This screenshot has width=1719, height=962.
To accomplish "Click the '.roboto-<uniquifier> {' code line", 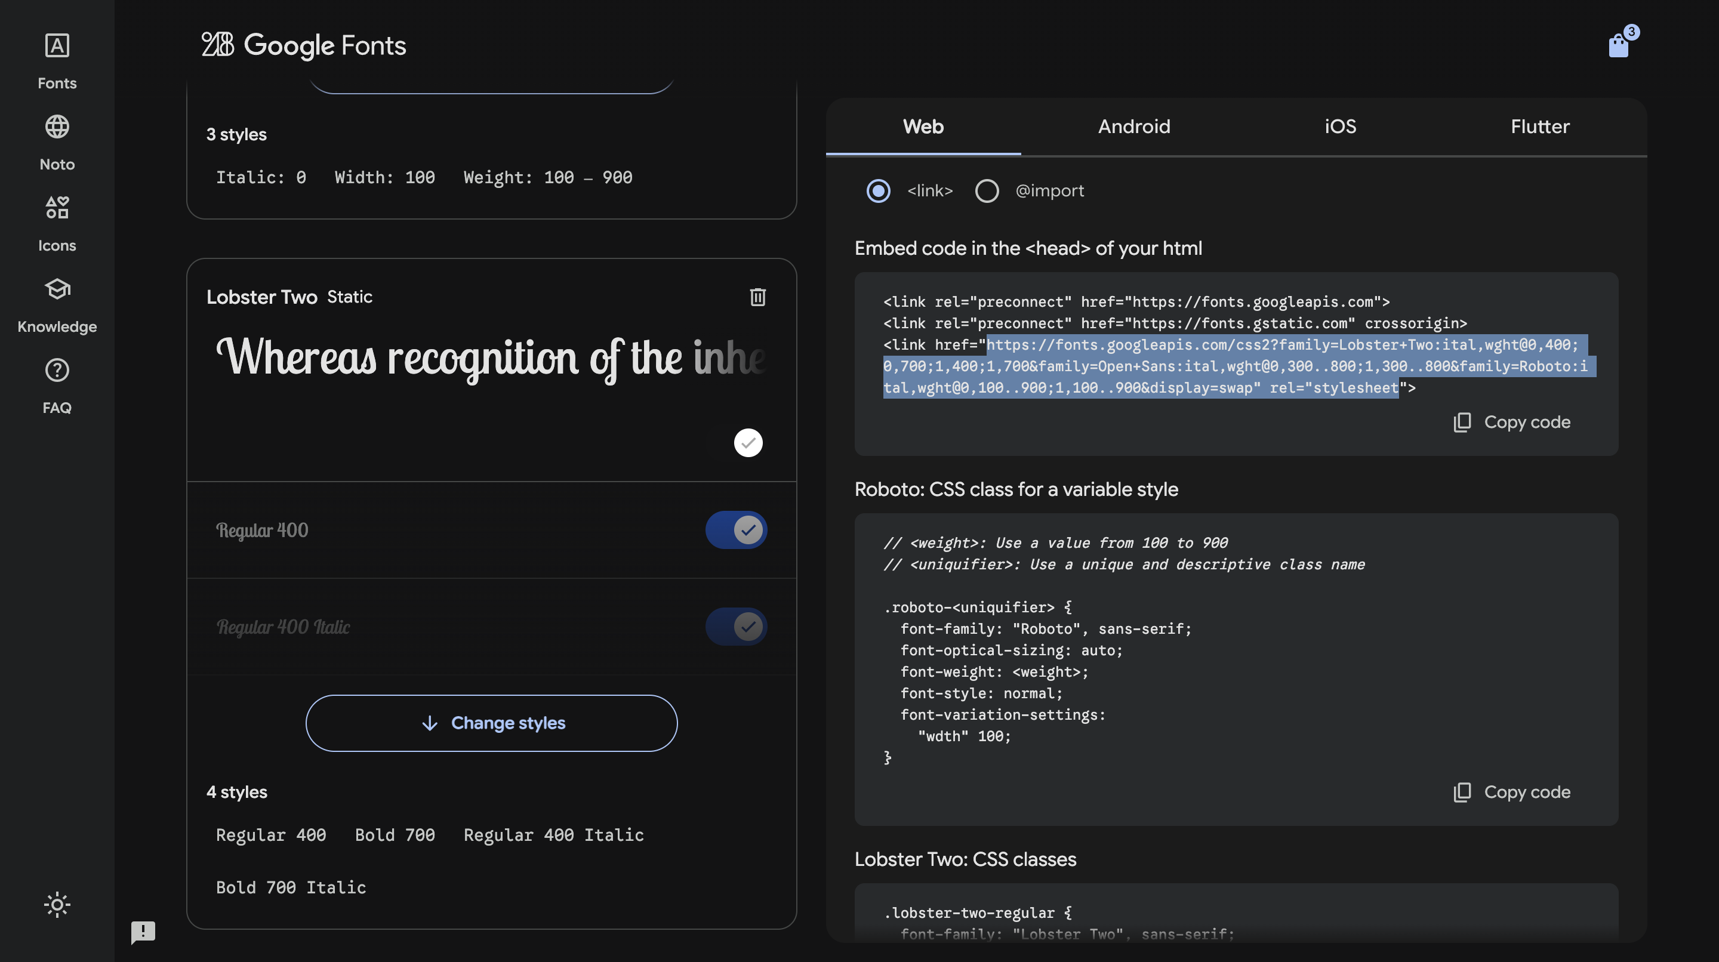I will [978, 607].
